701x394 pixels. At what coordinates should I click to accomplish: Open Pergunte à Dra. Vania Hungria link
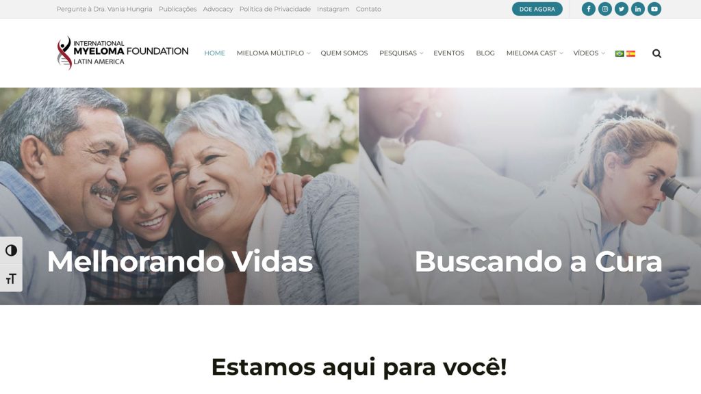(x=104, y=9)
